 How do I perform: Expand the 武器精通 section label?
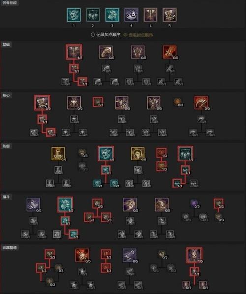coord(10,248)
